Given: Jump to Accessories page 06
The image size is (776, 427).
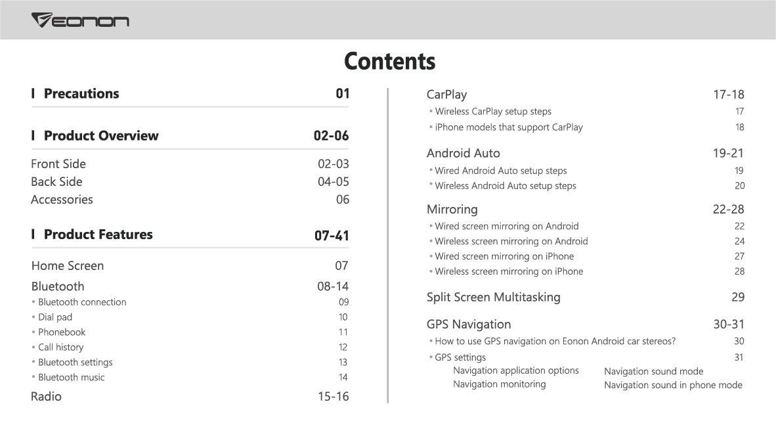Looking at the screenshot, I should coord(62,200).
